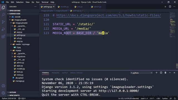Click the editor minimap
This screenshot has height=100, width=178.
tap(173, 25)
